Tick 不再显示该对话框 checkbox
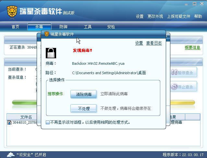The image size is (207, 158). tap(47, 122)
